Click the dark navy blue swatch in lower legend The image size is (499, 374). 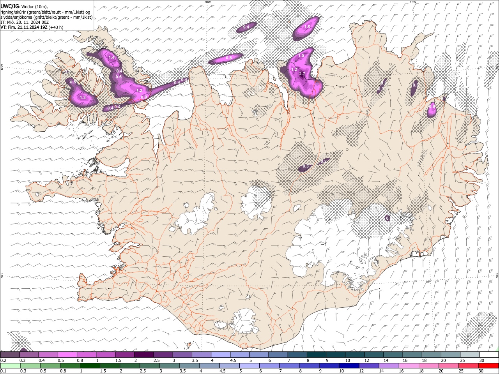coord(348,365)
